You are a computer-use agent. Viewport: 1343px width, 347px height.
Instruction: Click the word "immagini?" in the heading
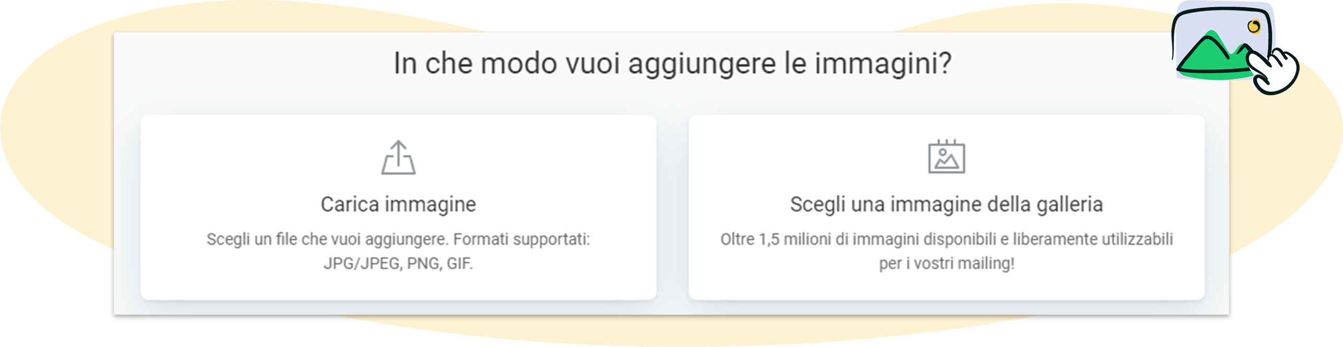(883, 64)
